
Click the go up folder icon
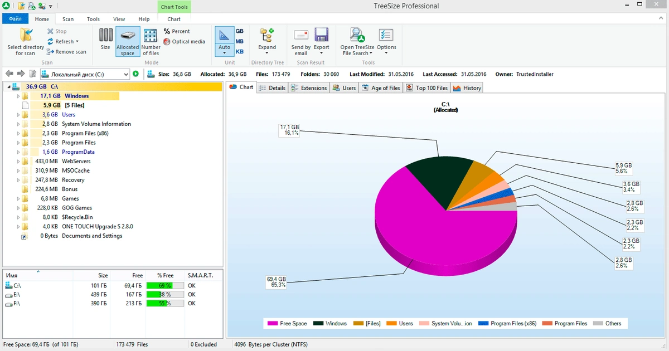[x=33, y=74]
